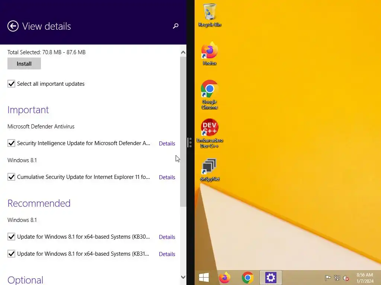381x285 pixels.
Task: Go back using the View details back arrow
Action: (13, 26)
